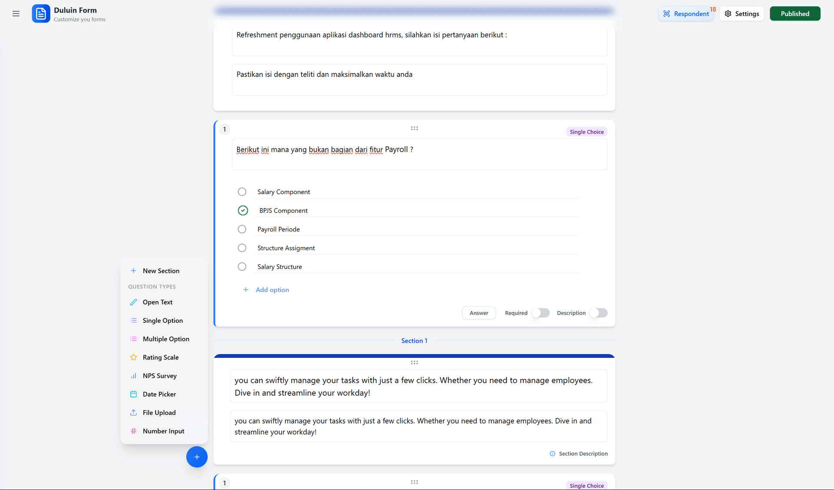Open Respondent list with 18 badge
This screenshot has height=490, width=834.
click(x=686, y=14)
